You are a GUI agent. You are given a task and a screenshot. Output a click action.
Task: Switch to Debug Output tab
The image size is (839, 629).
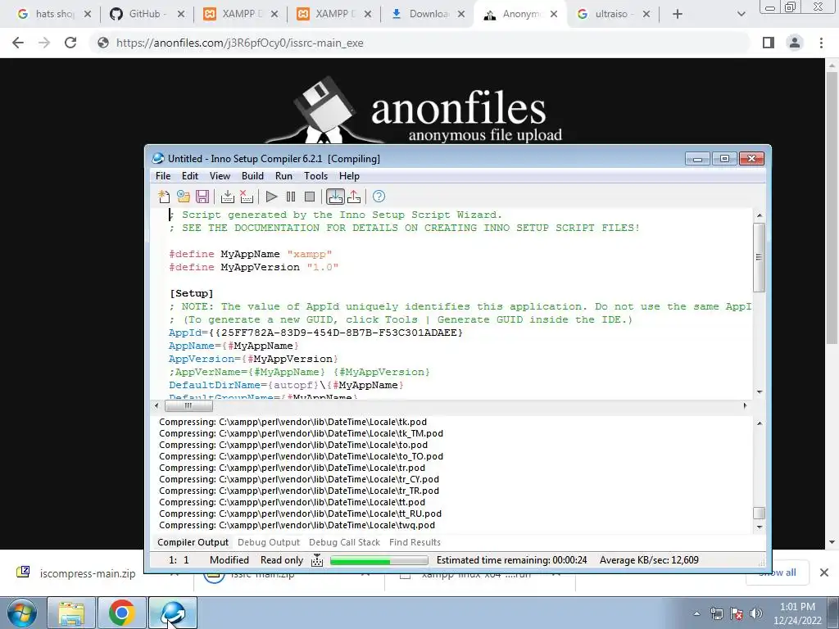coord(269,542)
